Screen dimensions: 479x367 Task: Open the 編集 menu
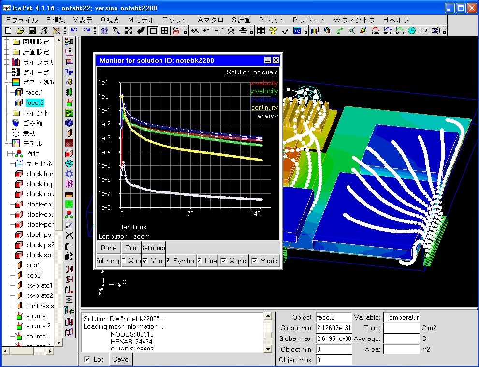point(56,20)
